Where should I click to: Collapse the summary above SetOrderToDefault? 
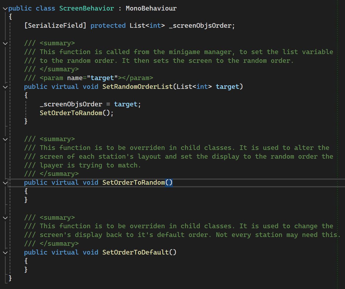tap(5, 217)
